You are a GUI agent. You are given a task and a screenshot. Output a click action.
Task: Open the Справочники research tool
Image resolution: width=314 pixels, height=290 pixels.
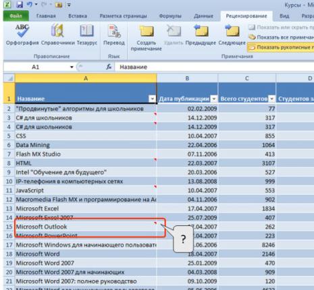coord(58,35)
